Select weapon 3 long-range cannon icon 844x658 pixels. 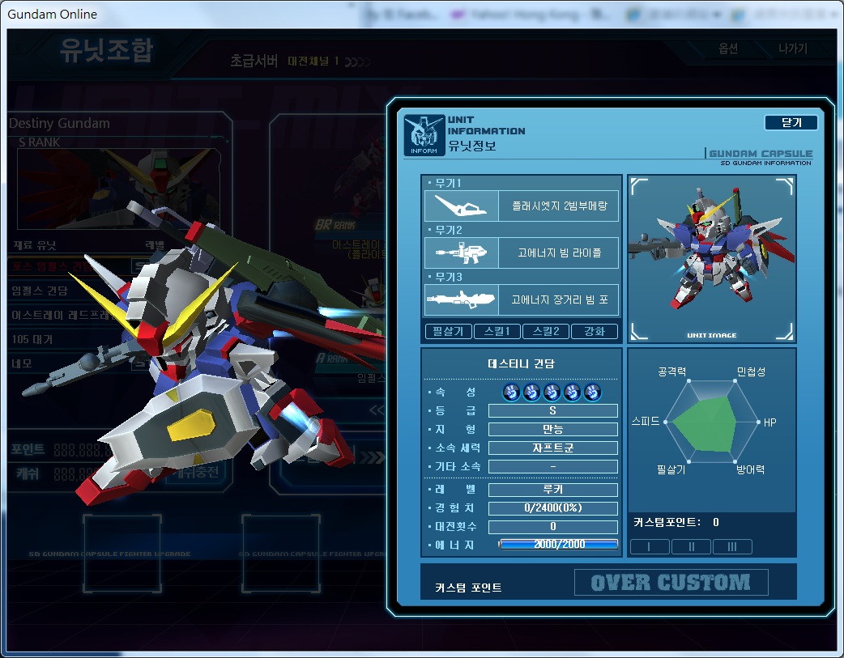point(462,299)
